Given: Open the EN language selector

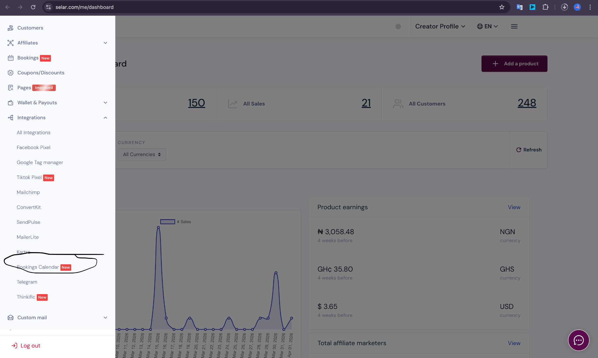Looking at the screenshot, I should [x=487, y=27].
